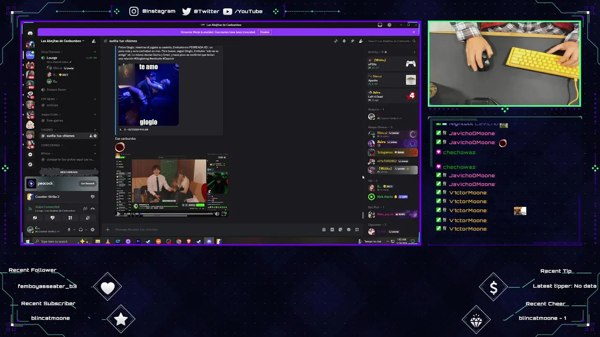This screenshot has height=337, width=600.
Task: Expand Las Abejitas de Canbumbee server menu
Action: coord(62,41)
